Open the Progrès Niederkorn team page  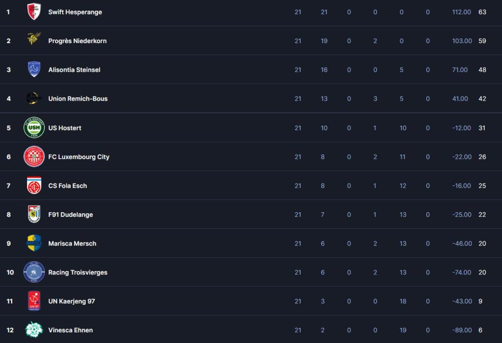77,41
